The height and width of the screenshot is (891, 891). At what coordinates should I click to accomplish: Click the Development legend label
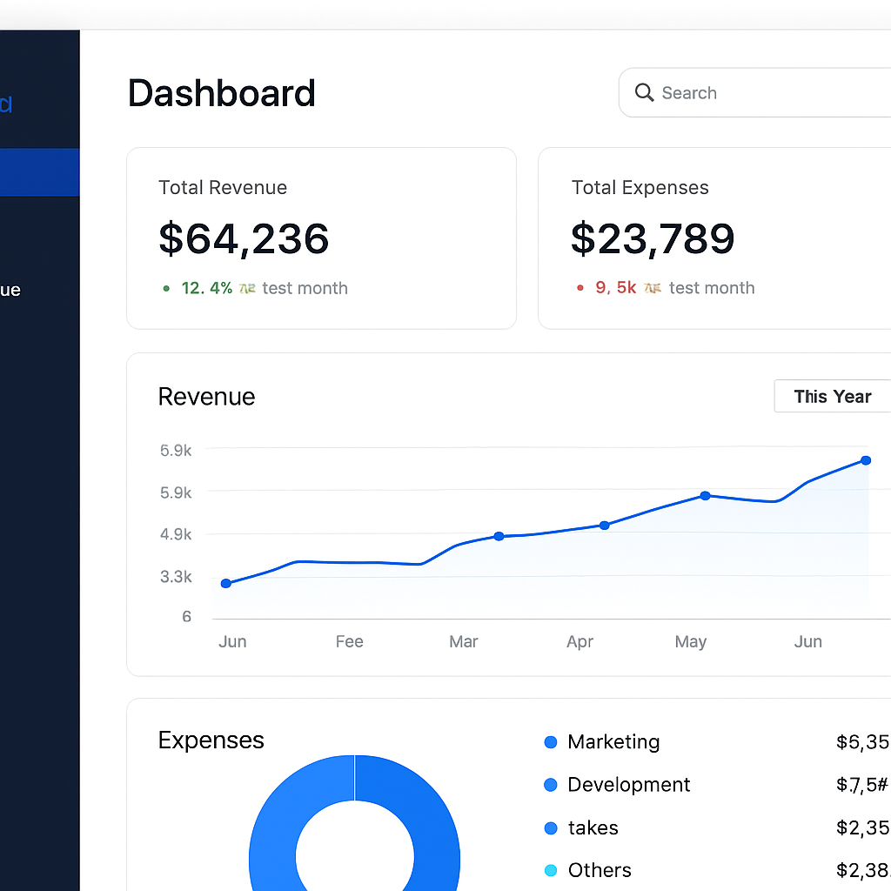pos(628,785)
